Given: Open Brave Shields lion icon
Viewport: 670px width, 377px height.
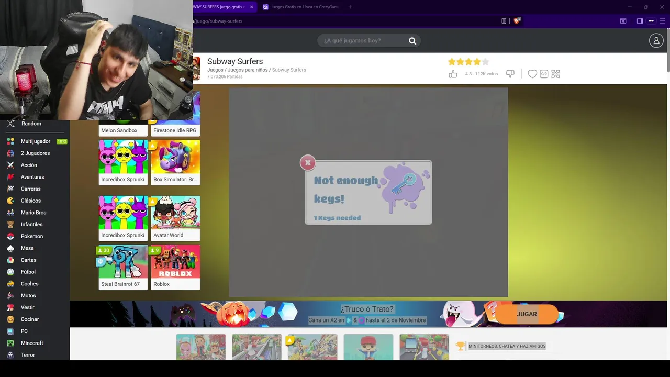Looking at the screenshot, I should [x=517, y=21].
